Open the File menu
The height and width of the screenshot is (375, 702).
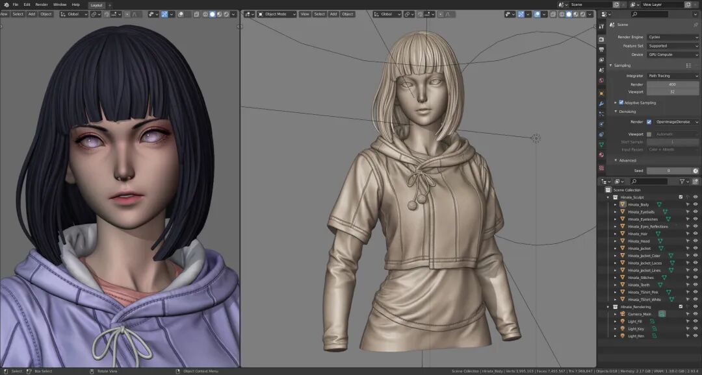tap(15, 5)
